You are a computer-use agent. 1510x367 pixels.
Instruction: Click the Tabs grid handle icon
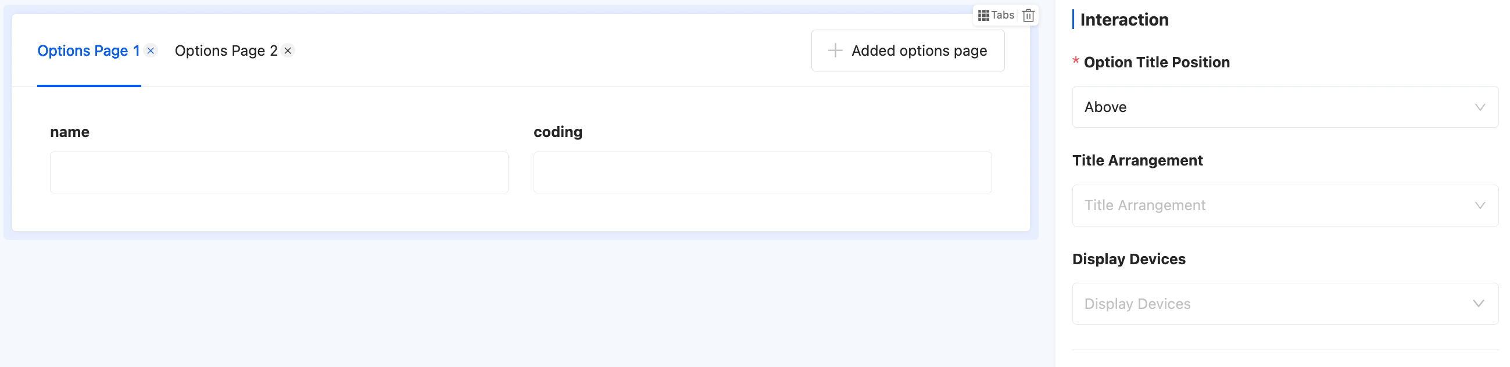tap(983, 16)
